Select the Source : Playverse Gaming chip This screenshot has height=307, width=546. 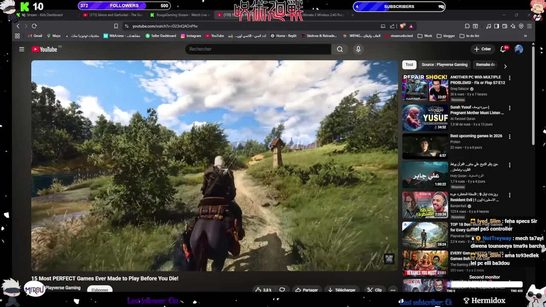tap(444, 65)
